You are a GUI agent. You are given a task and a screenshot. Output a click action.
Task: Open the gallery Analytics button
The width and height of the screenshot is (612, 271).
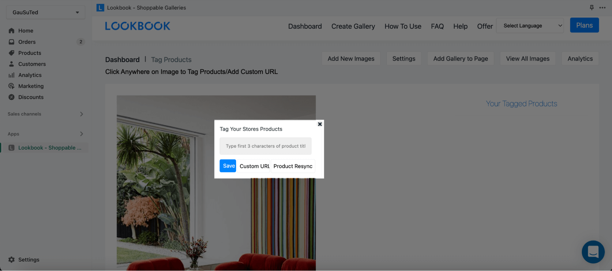click(580, 59)
